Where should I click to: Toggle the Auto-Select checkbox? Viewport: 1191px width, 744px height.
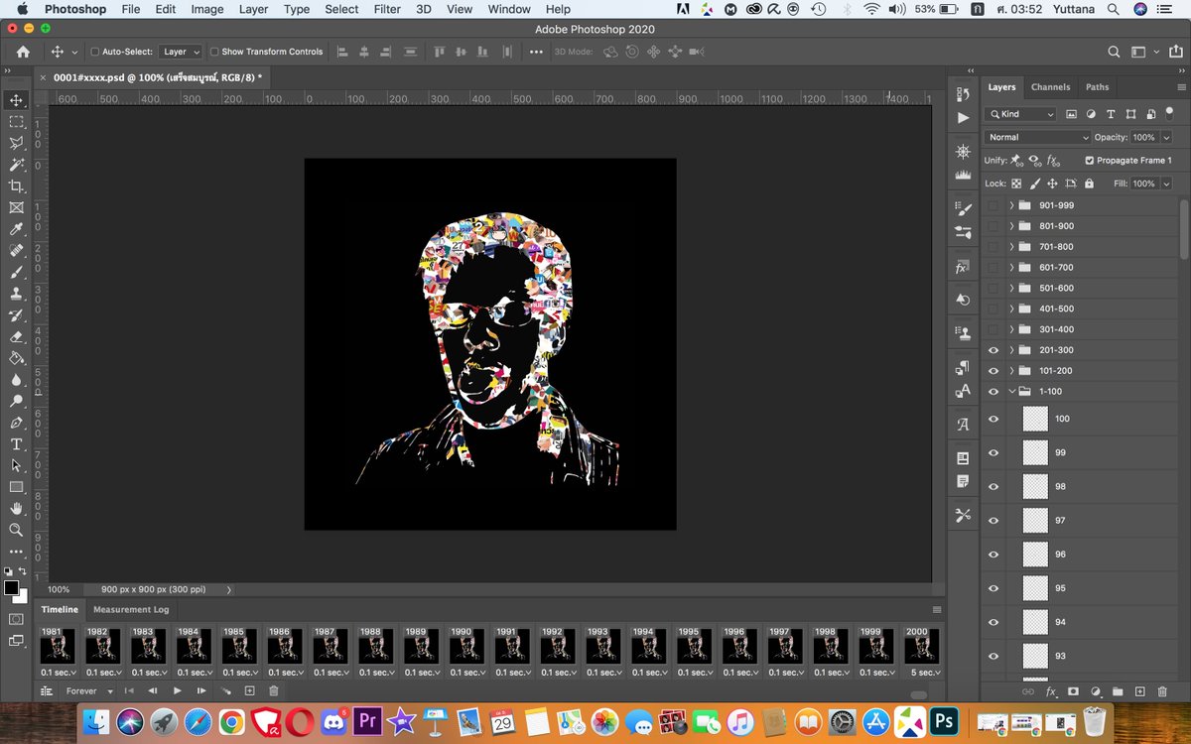pyautogui.click(x=95, y=52)
